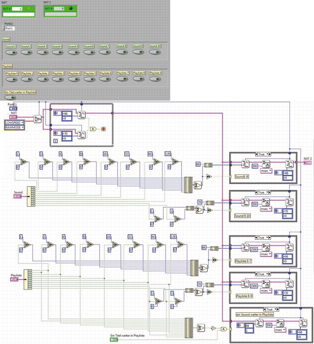The width and height of the screenshot is (314, 344).
Task: Turn on the Playliste 0 switch
Action: (11, 79)
